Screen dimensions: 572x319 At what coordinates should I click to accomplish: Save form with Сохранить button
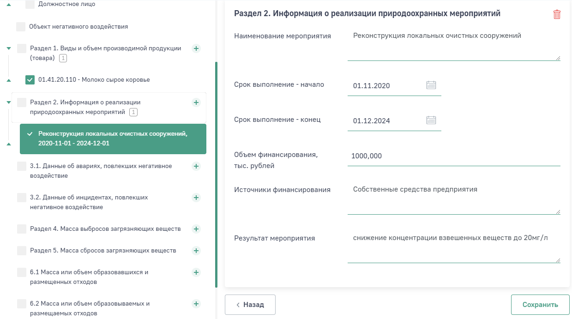pyautogui.click(x=540, y=305)
